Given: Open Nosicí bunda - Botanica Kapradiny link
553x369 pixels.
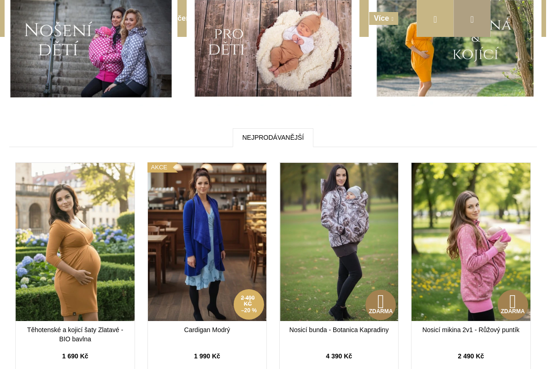Looking at the screenshot, I should coord(339,330).
